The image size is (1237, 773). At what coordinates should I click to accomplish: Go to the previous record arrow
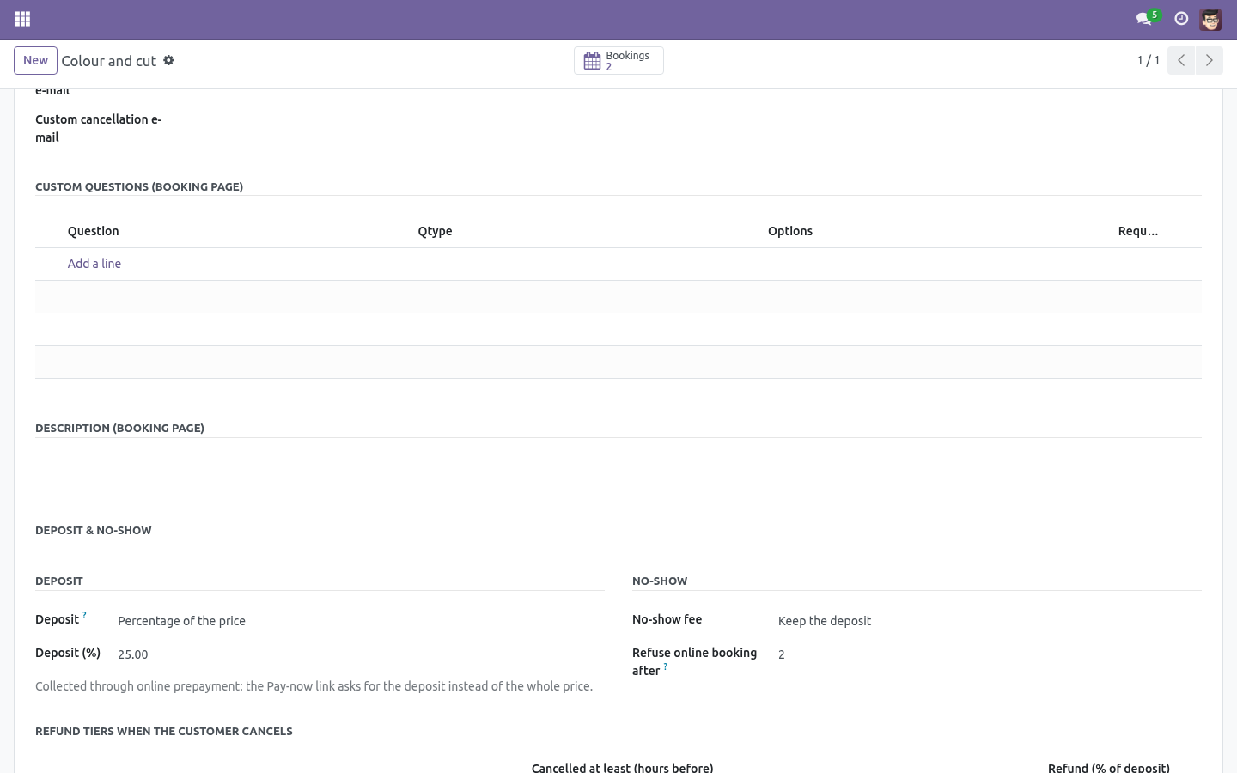[1181, 60]
